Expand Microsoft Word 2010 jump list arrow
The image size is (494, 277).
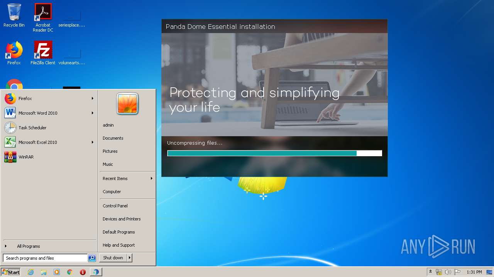click(93, 113)
